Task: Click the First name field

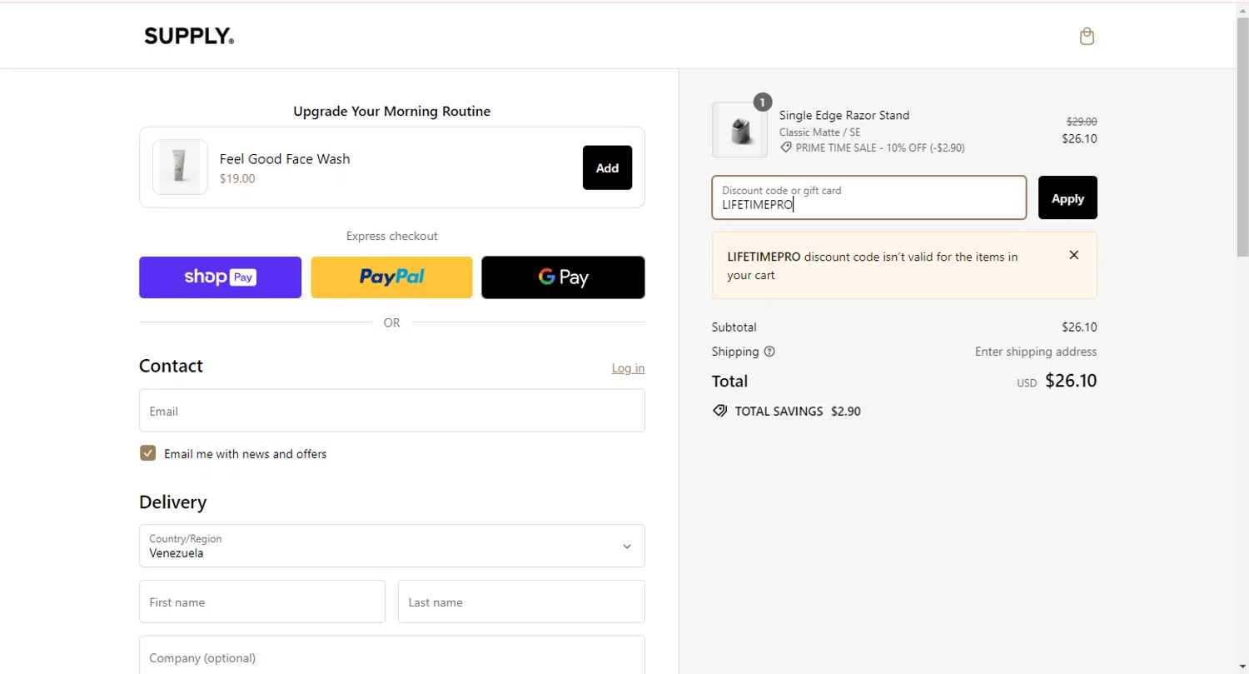Action: click(262, 602)
